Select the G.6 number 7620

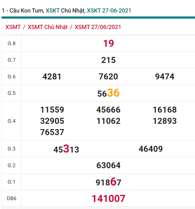pos(108,77)
